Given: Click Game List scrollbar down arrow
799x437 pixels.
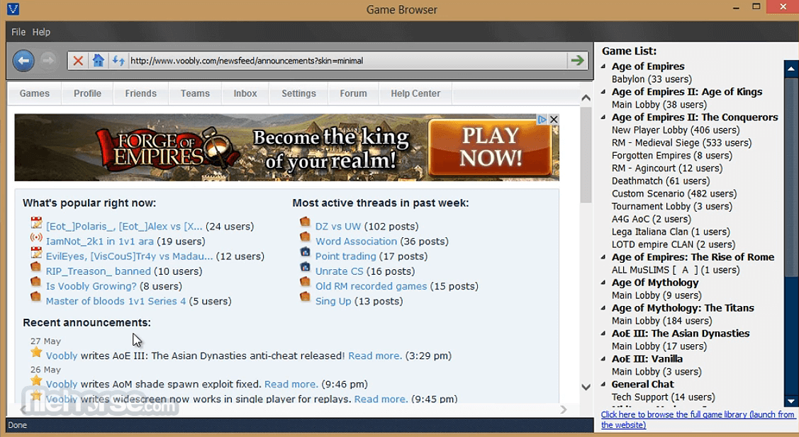Looking at the screenshot, I should tap(791, 401).
